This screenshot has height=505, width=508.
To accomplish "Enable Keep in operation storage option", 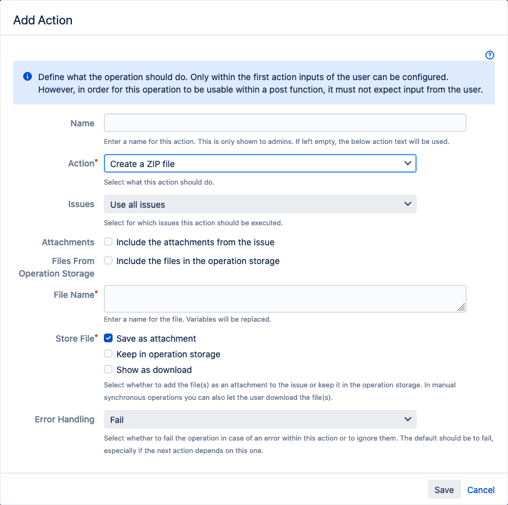I will click(109, 354).
